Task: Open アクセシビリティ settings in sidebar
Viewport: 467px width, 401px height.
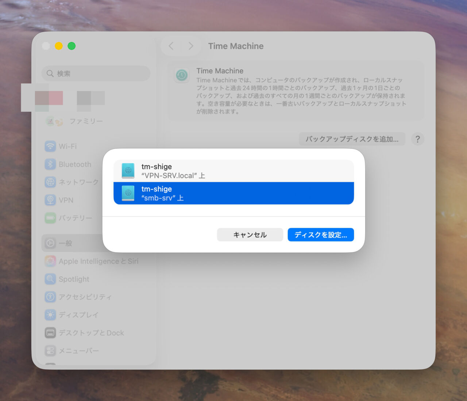Action: 96,297
